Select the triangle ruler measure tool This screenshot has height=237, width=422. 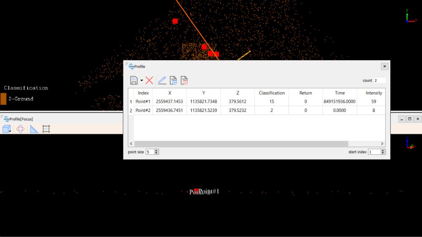pos(34,129)
